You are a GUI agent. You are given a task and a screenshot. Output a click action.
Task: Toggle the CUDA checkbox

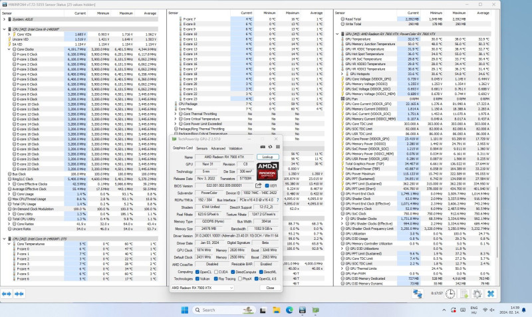tap(215, 272)
